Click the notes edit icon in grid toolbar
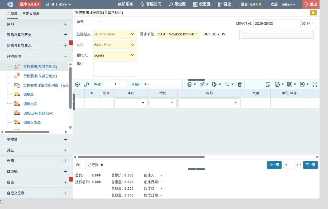The width and height of the screenshot is (328, 209). click(268, 85)
